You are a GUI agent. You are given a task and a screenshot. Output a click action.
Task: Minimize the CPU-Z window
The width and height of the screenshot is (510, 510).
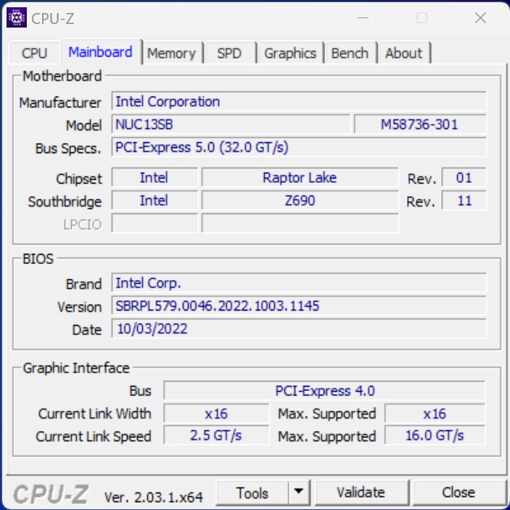363,18
